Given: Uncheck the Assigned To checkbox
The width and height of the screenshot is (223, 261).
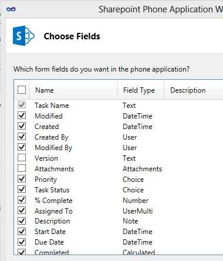Looking at the screenshot, I should [22, 211].
